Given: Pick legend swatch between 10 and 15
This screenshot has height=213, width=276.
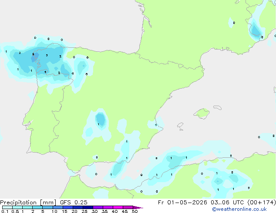Looking at the screenshot, I should (58, 207).
